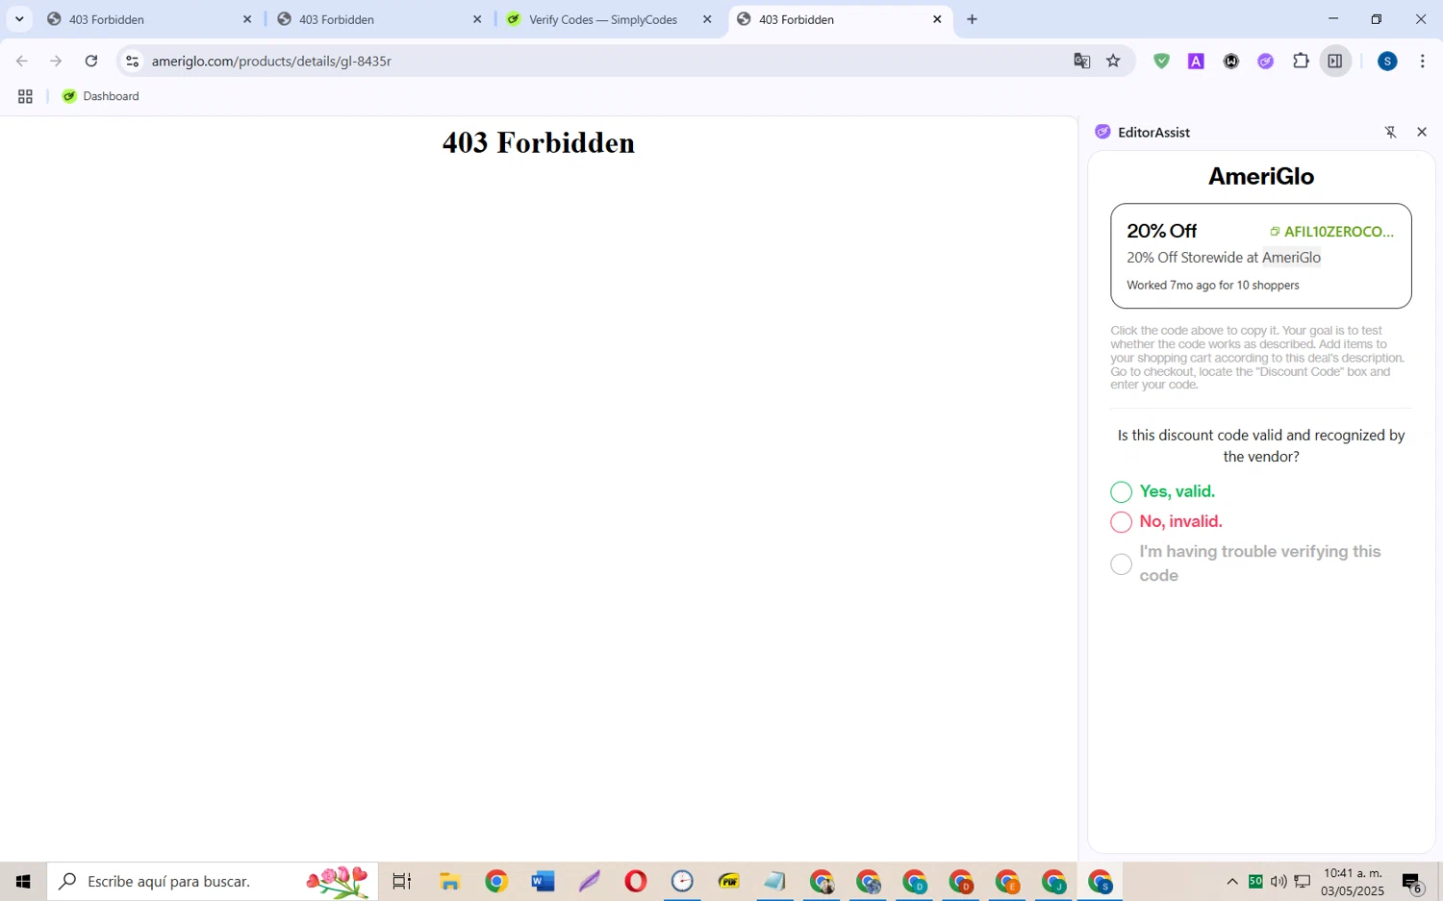Image resolution: width=1443 pixels, height=901 pixels.
Task: Open the clock app in taskbar
Action: tap(682, 881)
